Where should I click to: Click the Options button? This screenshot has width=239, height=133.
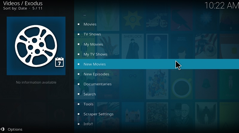pos(12,129)
